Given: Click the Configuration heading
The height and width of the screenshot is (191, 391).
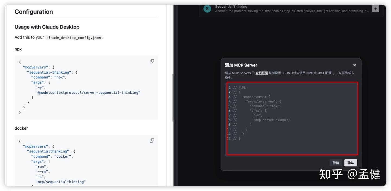Looking at the screenshot, I should pyautogui.click(x=34, y=12).
